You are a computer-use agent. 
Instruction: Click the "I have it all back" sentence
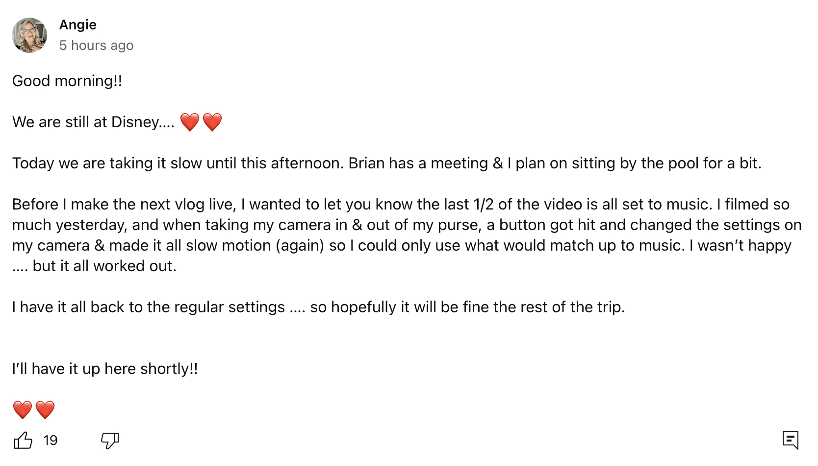coord(318,307)
